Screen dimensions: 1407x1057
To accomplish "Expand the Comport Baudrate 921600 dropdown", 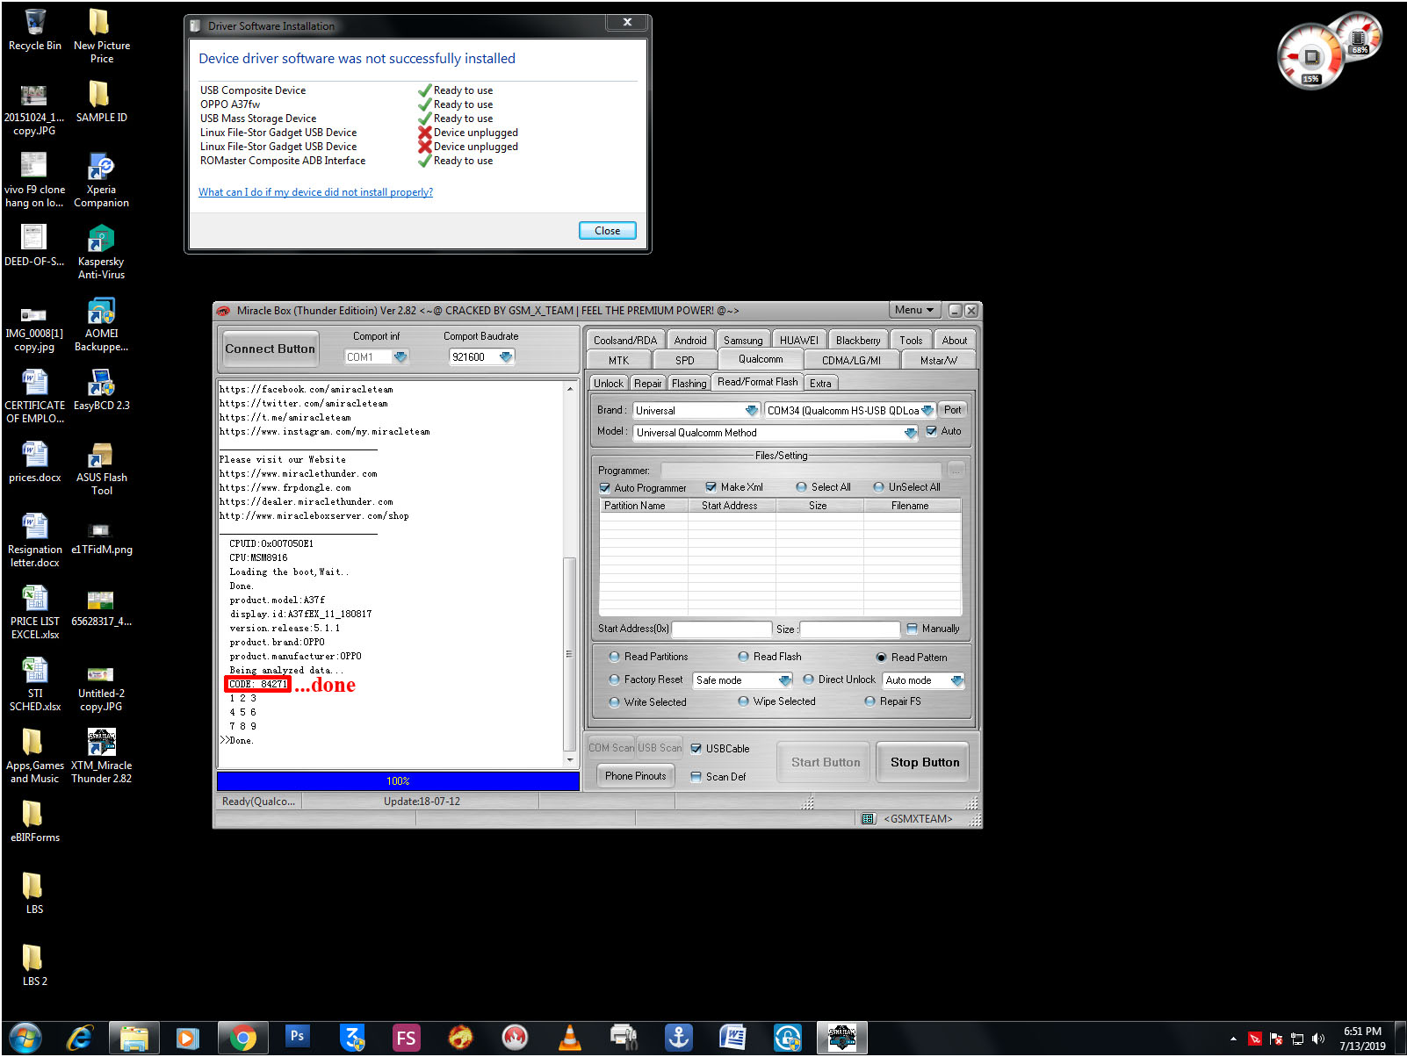I will click(x=505, y=357).
